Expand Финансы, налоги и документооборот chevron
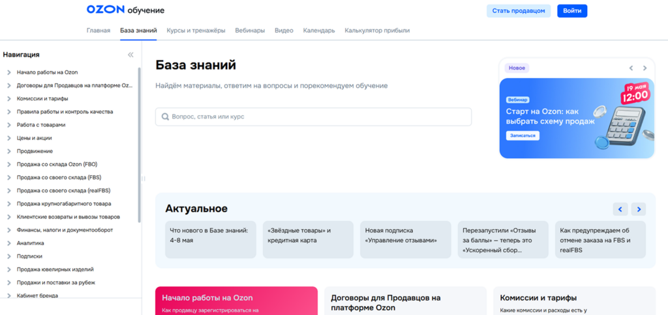The image size is (668, 315). point(9,230)
